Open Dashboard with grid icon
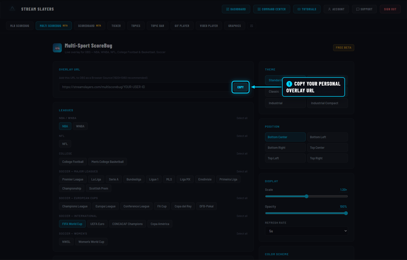The image size is (407, 260). 236,9
